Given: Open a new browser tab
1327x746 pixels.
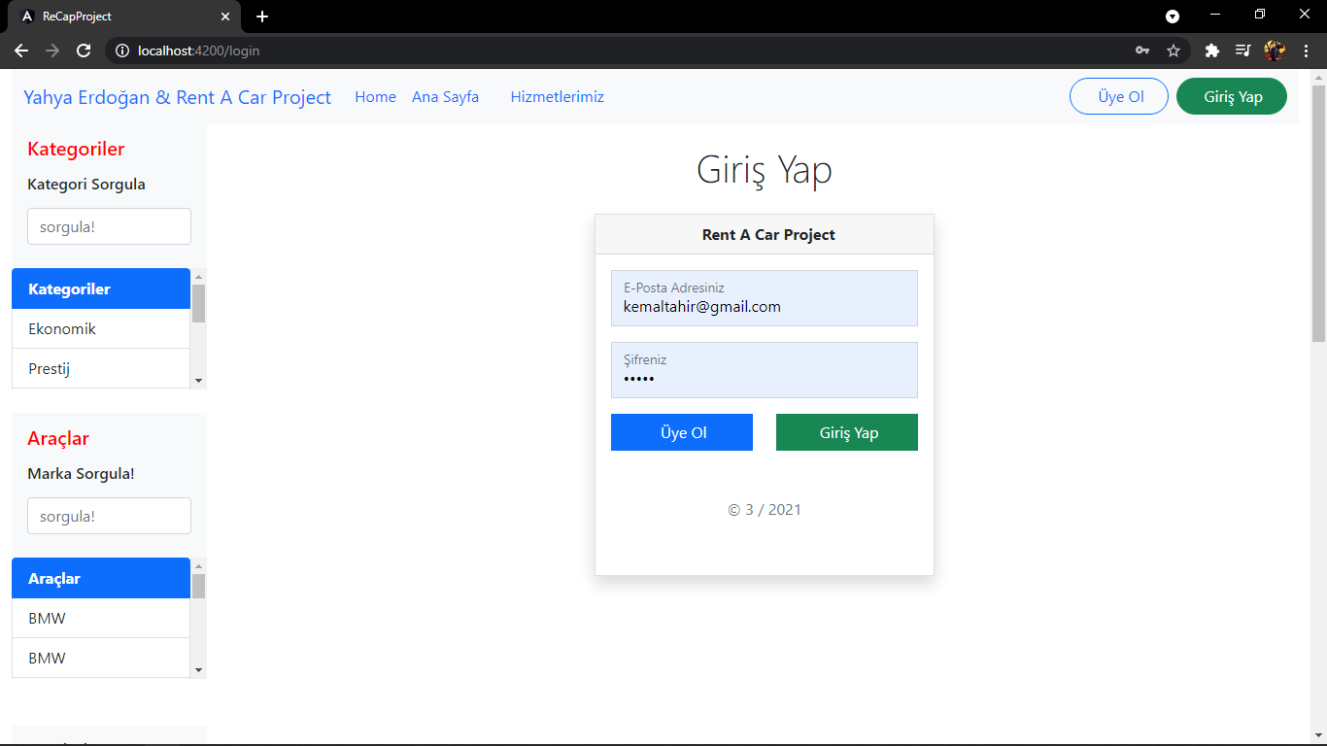Looking at the screenshot, I should (261, 16).
